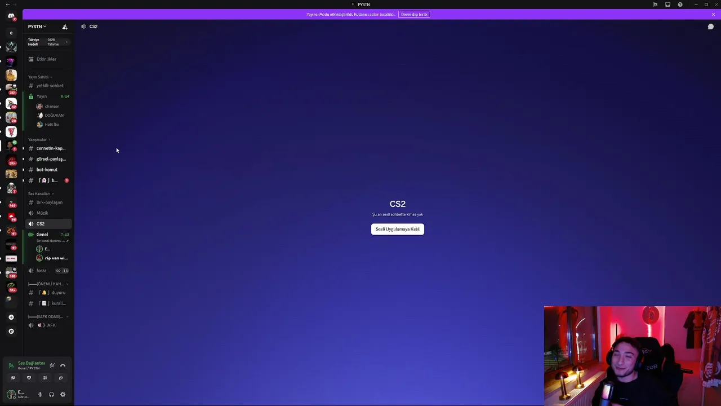721x406 pixels.
Task: Collapse the Yayın Sahibi category
Action: (40, 77)
